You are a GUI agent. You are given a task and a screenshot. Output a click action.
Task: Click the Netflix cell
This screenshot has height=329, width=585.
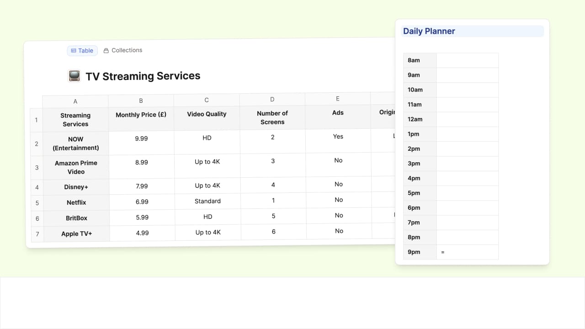point(76,202)
